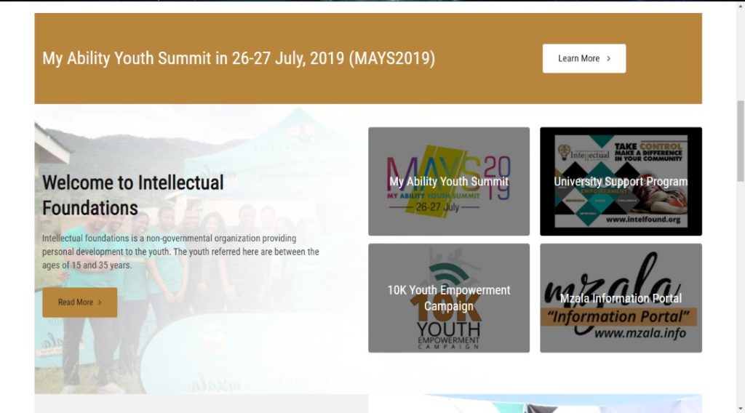Click the Learn More button
This screenshot has height=413, width=745.
pos(584,58)
